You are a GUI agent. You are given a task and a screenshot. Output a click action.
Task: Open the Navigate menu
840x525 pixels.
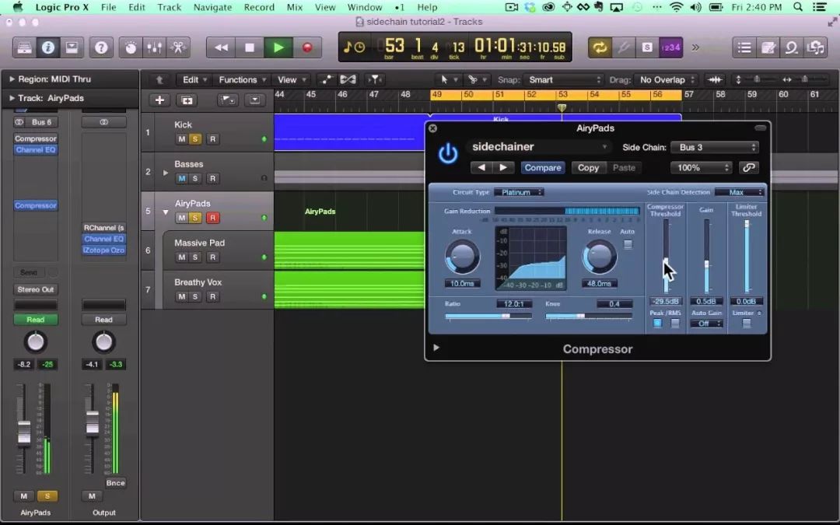tap(212, 7)
